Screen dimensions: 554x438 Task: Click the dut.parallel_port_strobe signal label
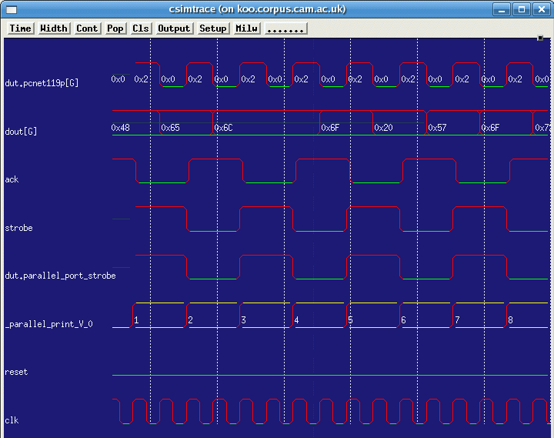(60, 276)
